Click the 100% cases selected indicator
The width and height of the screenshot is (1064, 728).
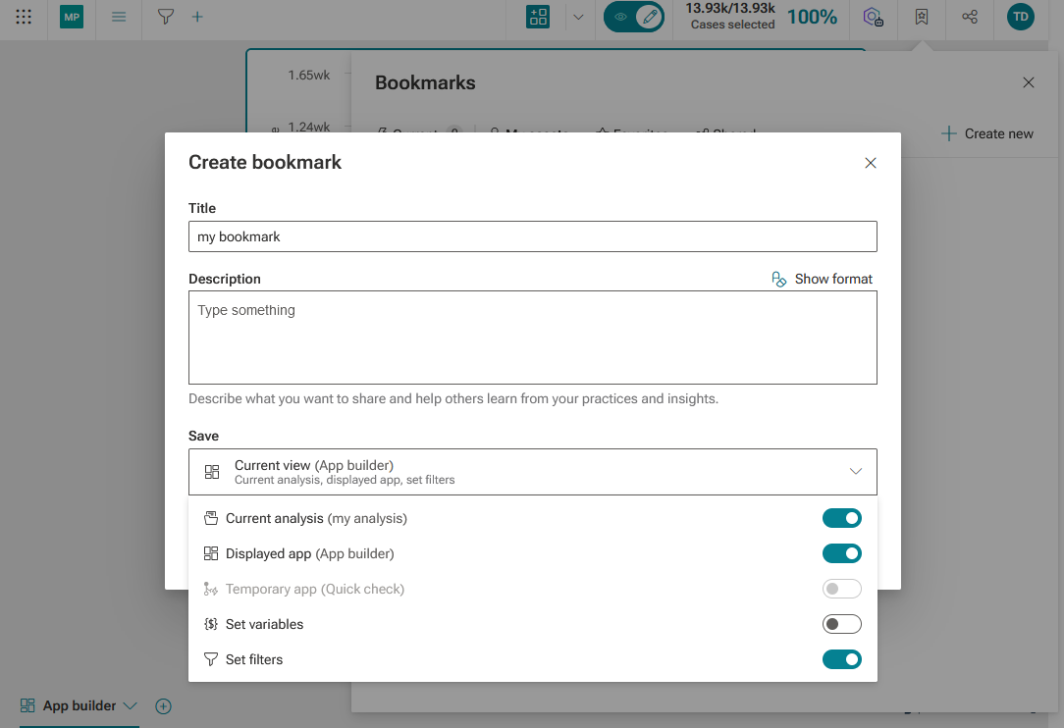coord(812,17)
